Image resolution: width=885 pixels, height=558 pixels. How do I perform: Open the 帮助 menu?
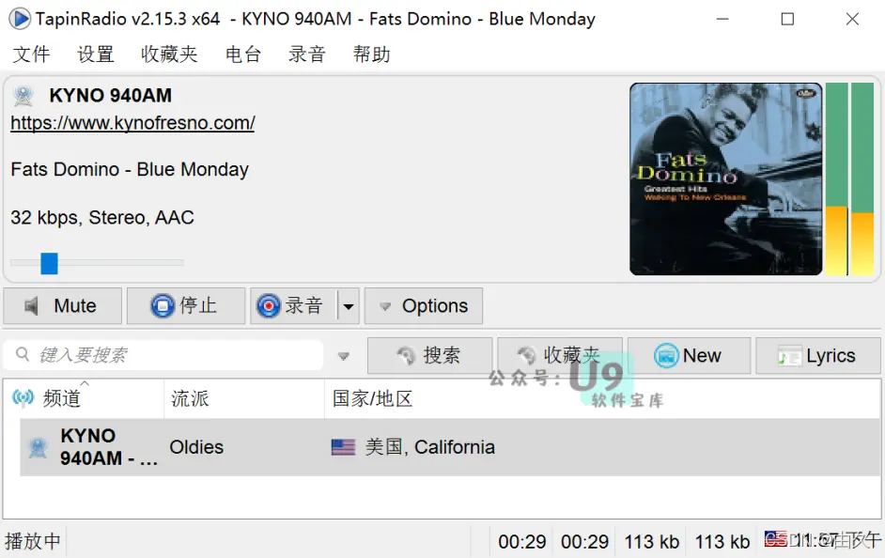pyautogui.click(x=371, y=54)
